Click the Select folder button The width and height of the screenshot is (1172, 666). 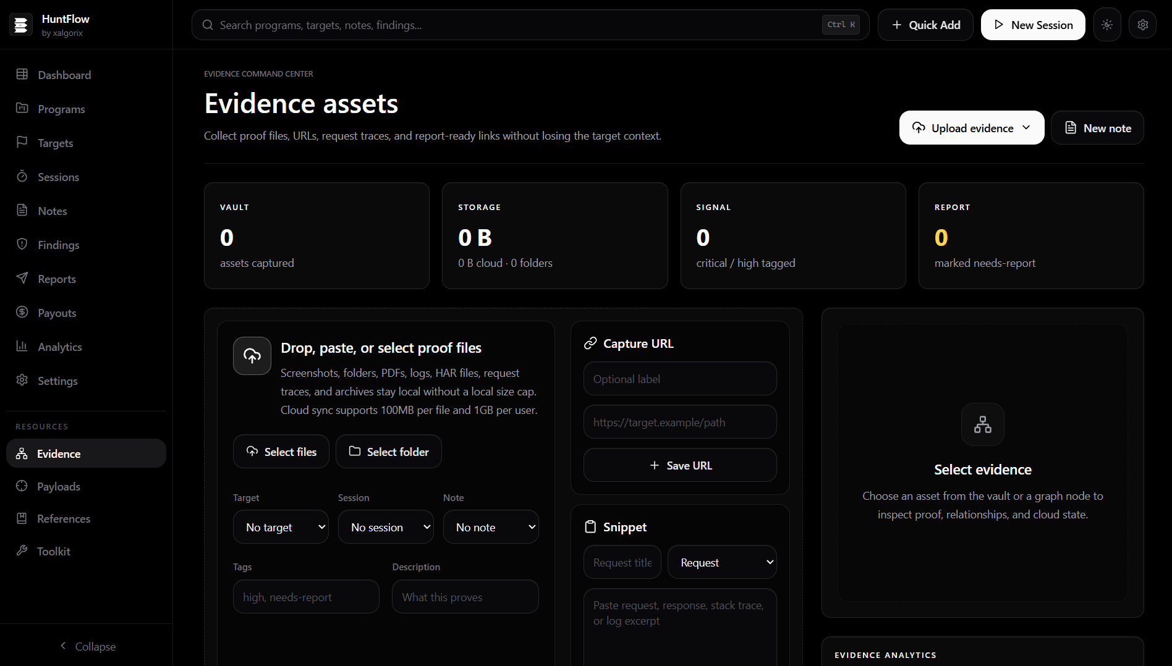click(389, 452)
